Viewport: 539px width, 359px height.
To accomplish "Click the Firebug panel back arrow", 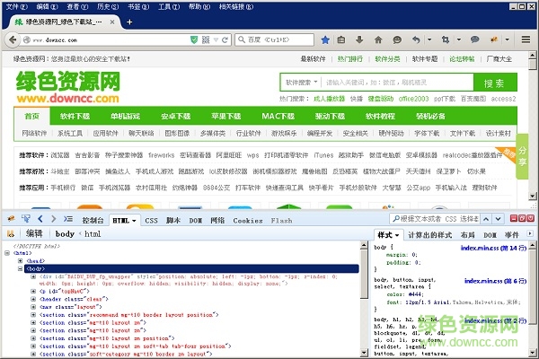I will [x=40, y=218].
